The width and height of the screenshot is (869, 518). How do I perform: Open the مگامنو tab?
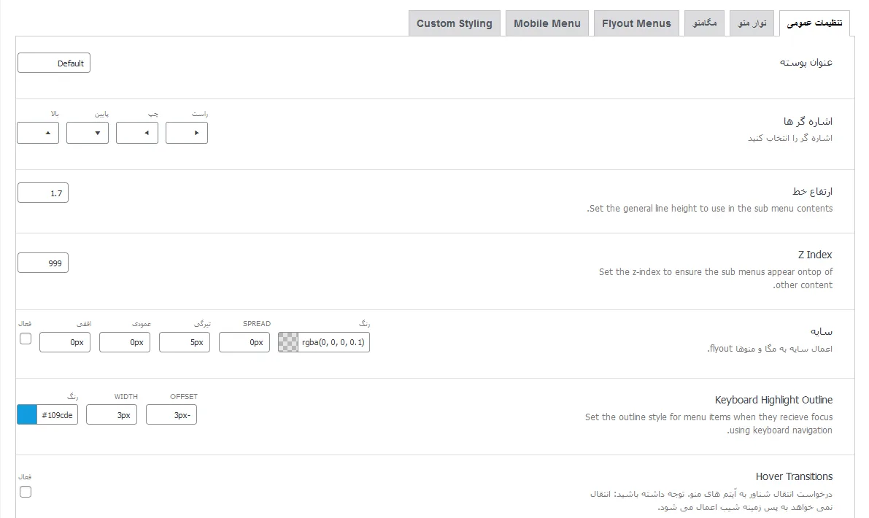tap(704, 23)
